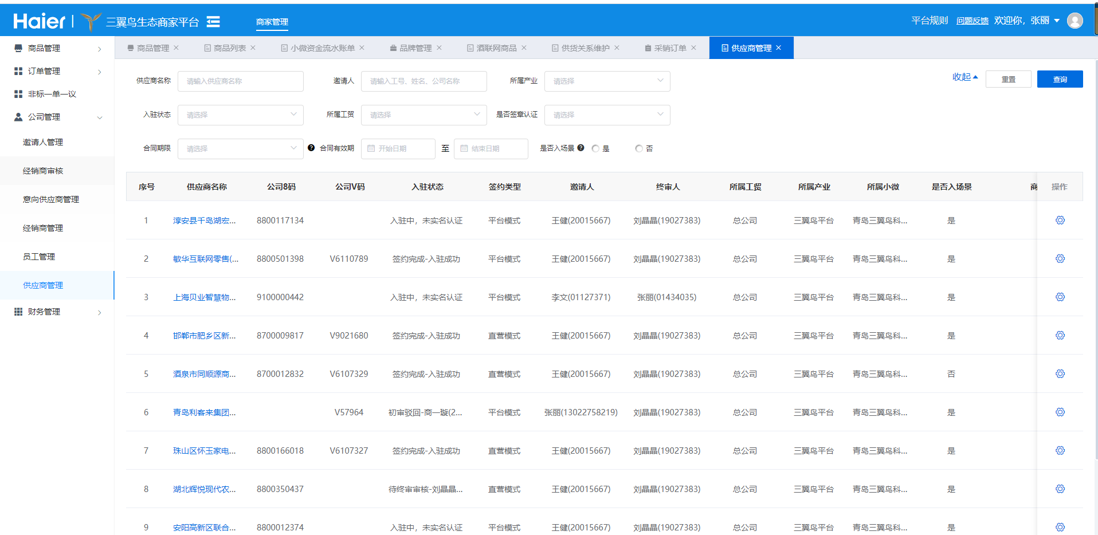
Task: Collapse the 公司管理 sidebar menu
Action: (57, 117)
